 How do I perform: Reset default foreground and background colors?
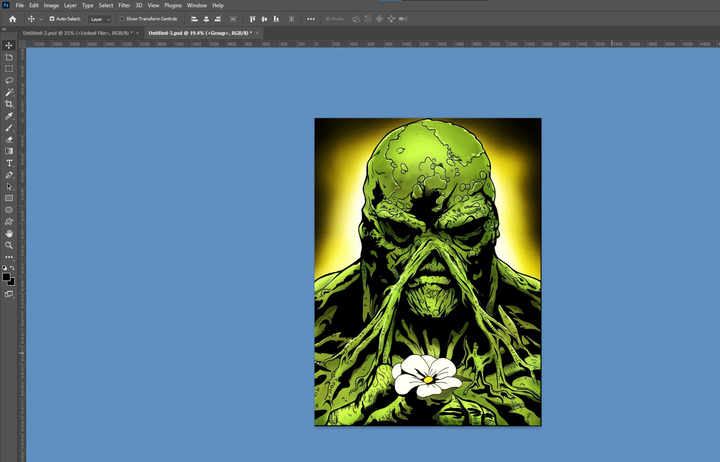coord(5,268)
